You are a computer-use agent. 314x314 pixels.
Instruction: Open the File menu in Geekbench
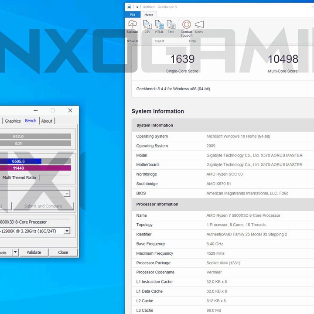(x=133, y=15)
